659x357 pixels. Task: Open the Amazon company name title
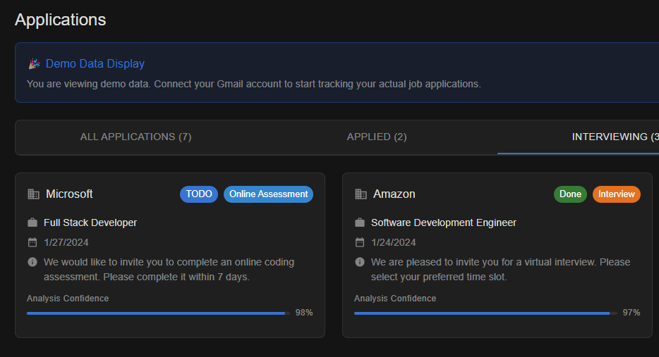(394, 194)
